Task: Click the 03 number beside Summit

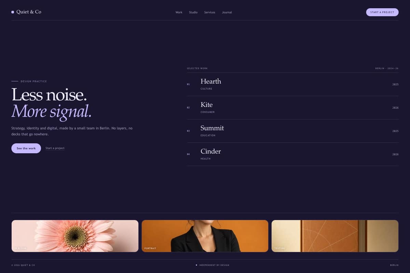Action: coord(188,131)
